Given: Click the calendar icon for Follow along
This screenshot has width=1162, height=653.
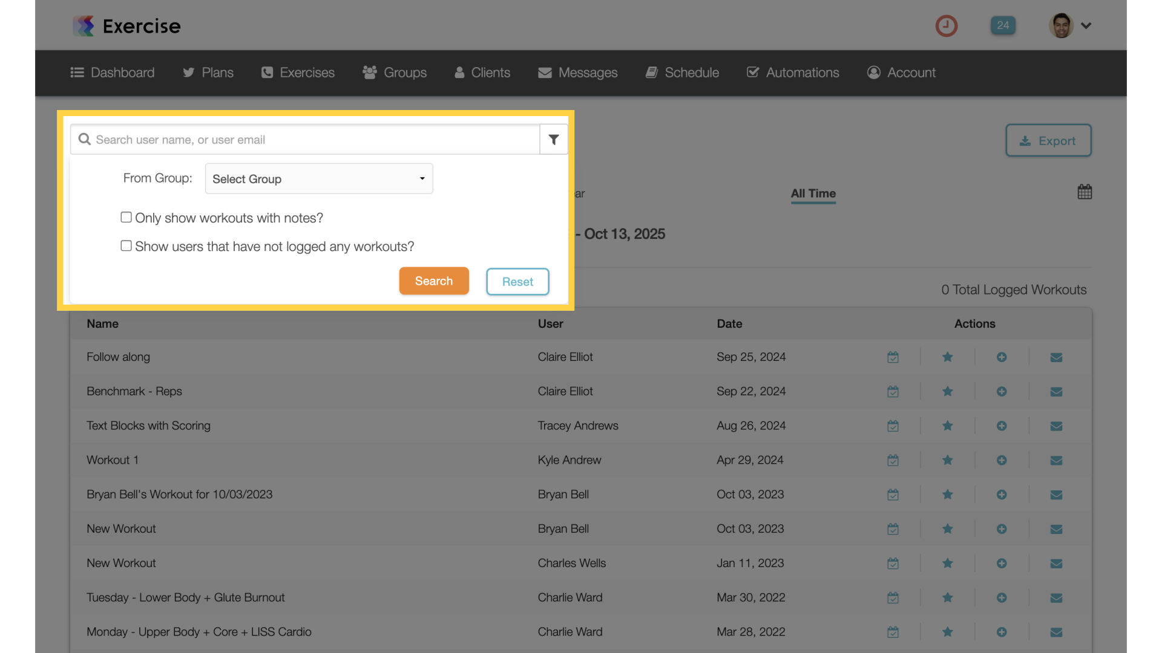Looking at the screenshot, I should tap(893, 356).
